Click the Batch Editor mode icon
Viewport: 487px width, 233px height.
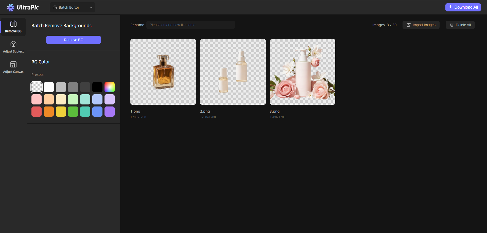click(x=55, y=7)
